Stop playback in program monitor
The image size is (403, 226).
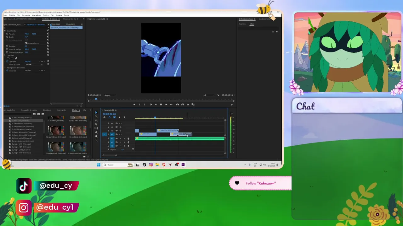[x=161, y=105]
